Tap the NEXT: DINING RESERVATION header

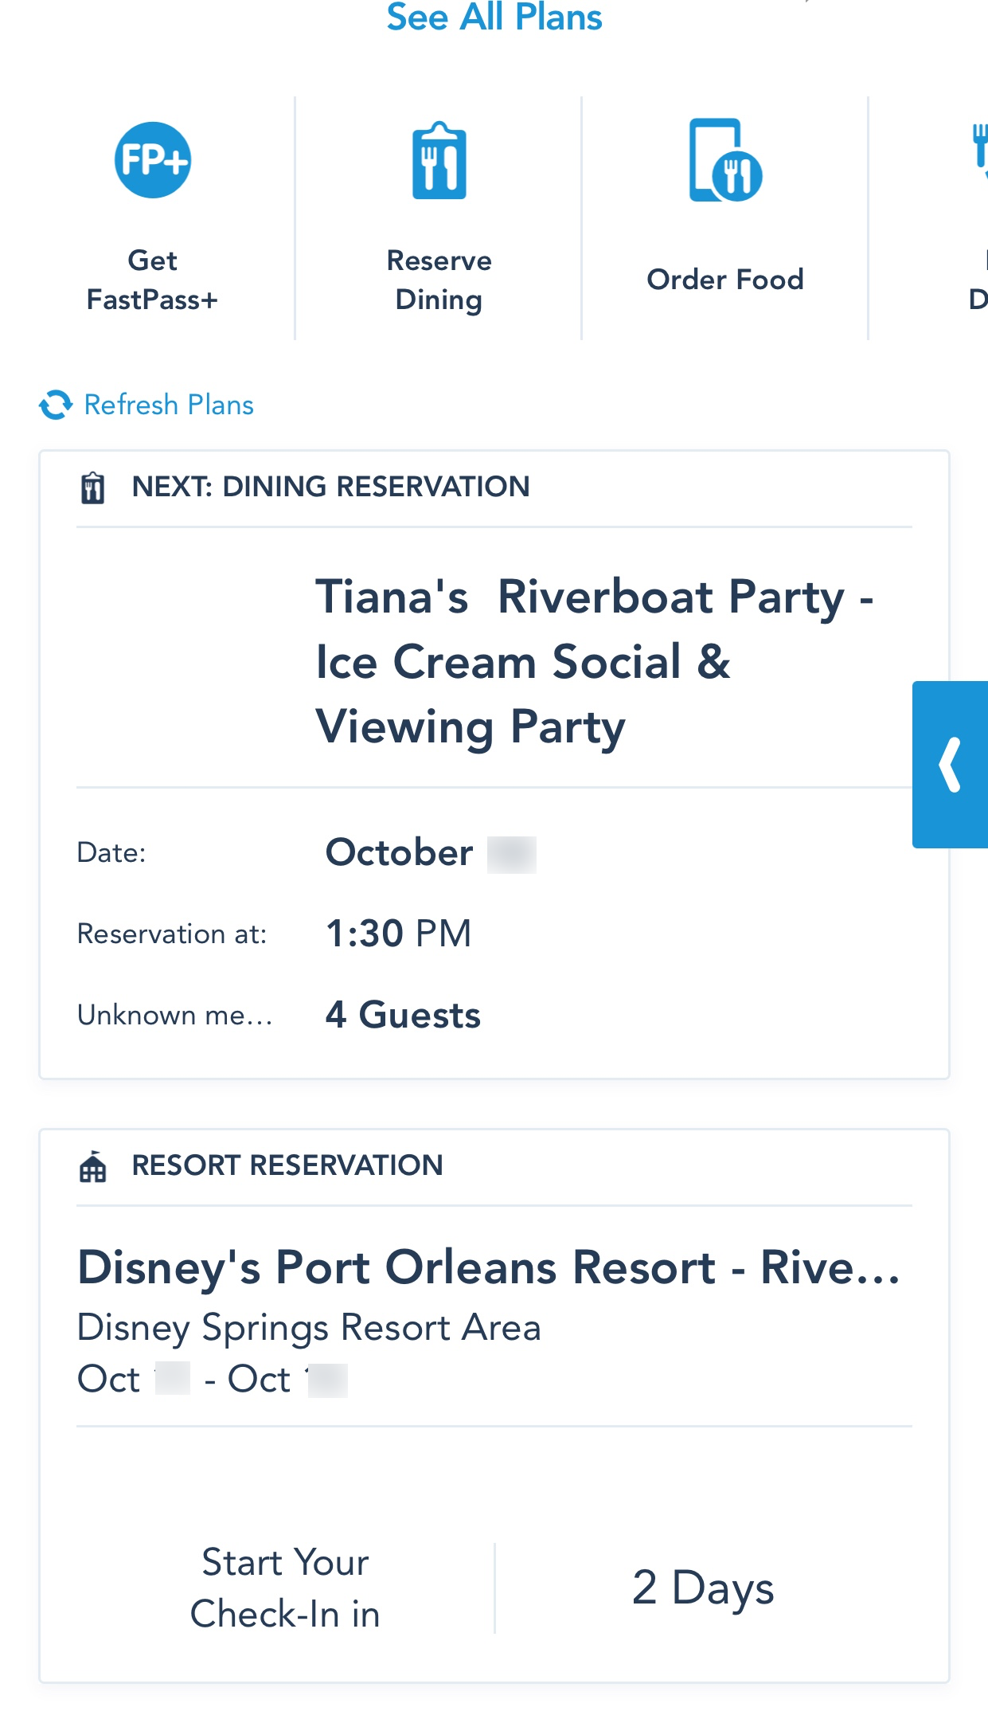click(330, 487)
